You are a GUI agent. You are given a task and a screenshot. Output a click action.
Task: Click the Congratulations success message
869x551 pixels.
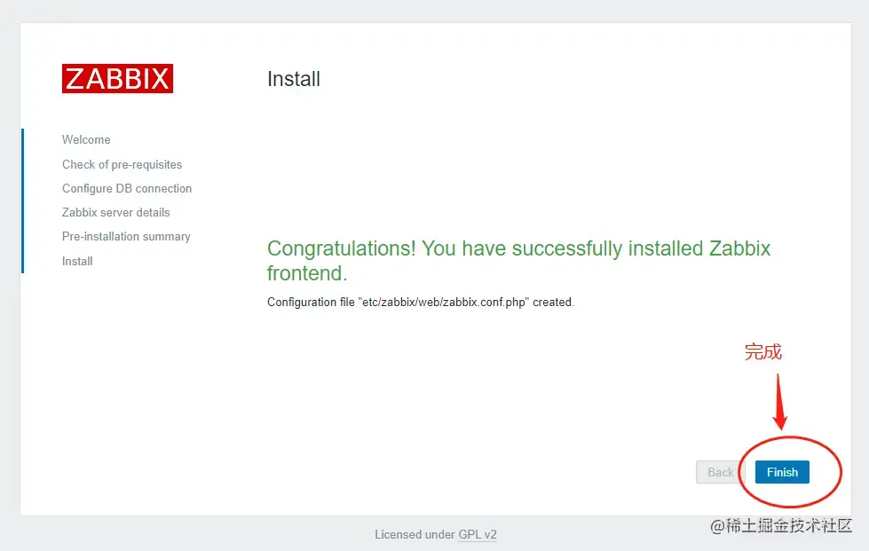[x=518, y=261]
